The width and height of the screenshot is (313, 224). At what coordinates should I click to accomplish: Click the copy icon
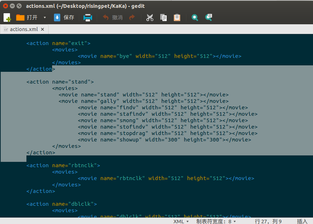(x=164, y=18)
